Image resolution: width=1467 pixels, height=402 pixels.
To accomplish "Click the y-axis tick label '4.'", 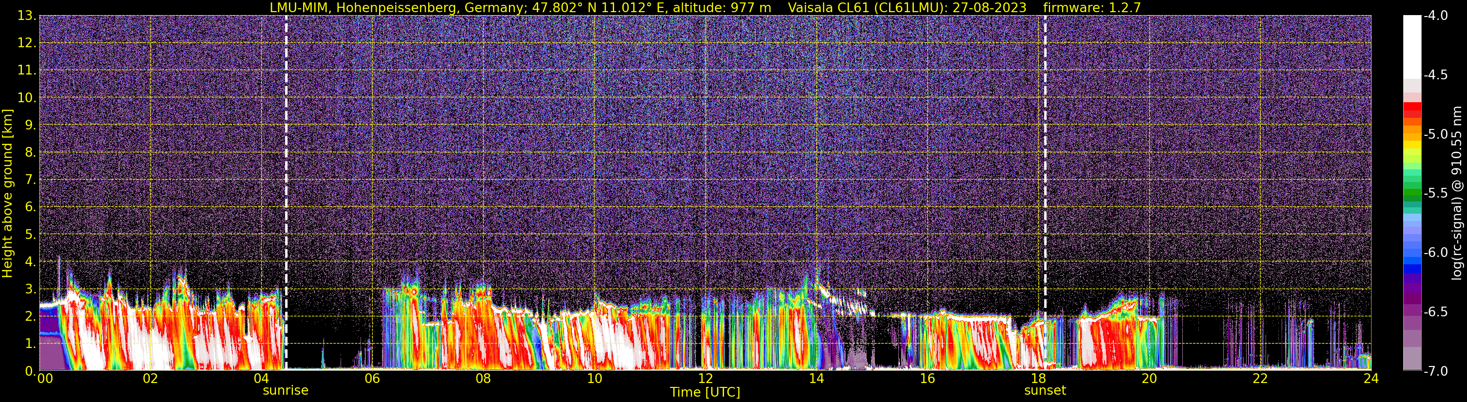I will pyautogui.click(x=30, y=262).
